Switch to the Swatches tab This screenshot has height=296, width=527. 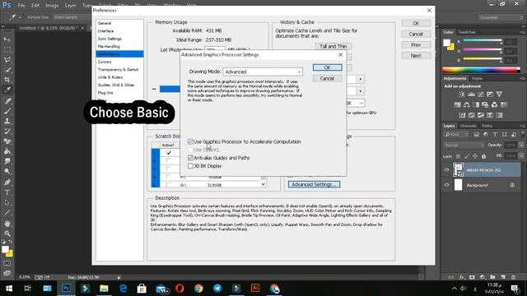467,32
